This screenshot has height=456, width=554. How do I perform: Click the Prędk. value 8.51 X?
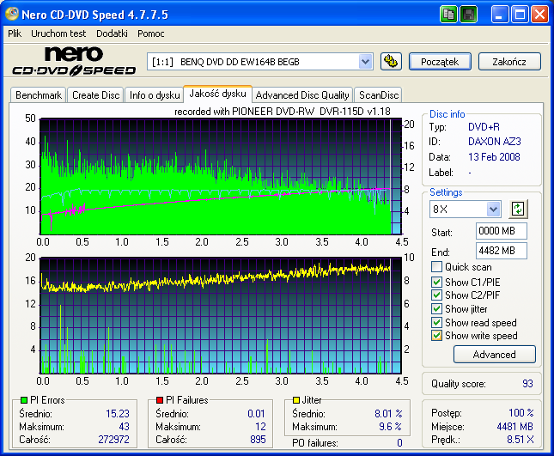pos(521,440)
